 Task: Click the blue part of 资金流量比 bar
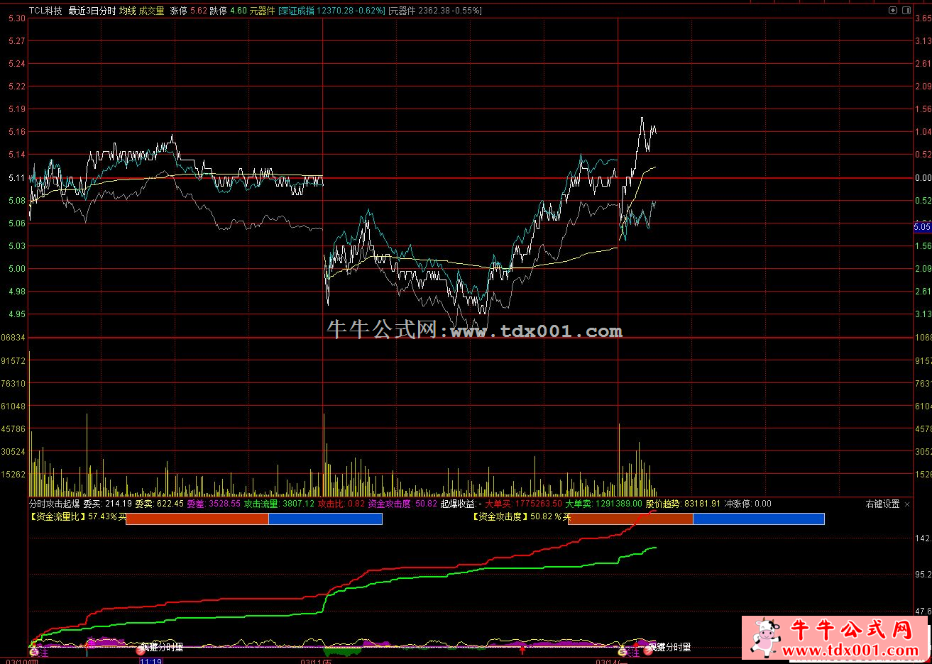[x=326, y=519]
